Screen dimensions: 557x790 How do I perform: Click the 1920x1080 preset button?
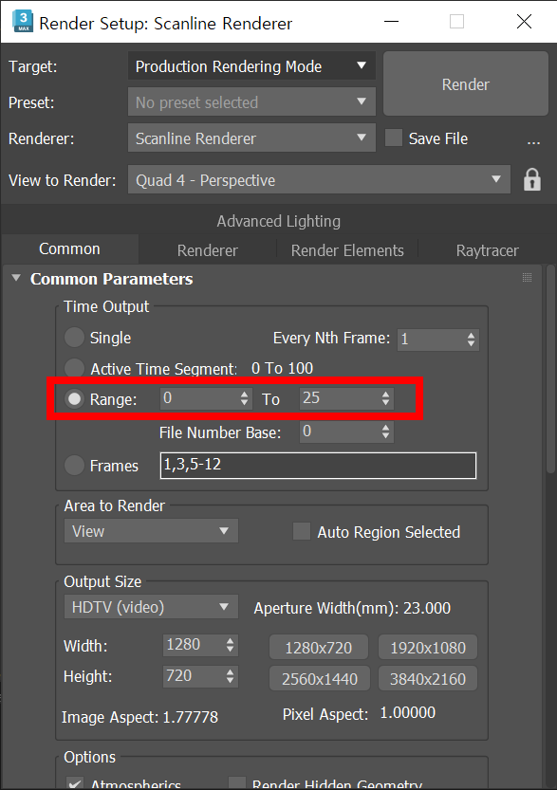pyautogui.click(x=427, y=648)
